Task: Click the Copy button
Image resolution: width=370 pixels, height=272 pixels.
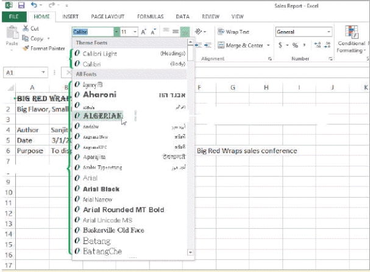Action: (32, 38)
